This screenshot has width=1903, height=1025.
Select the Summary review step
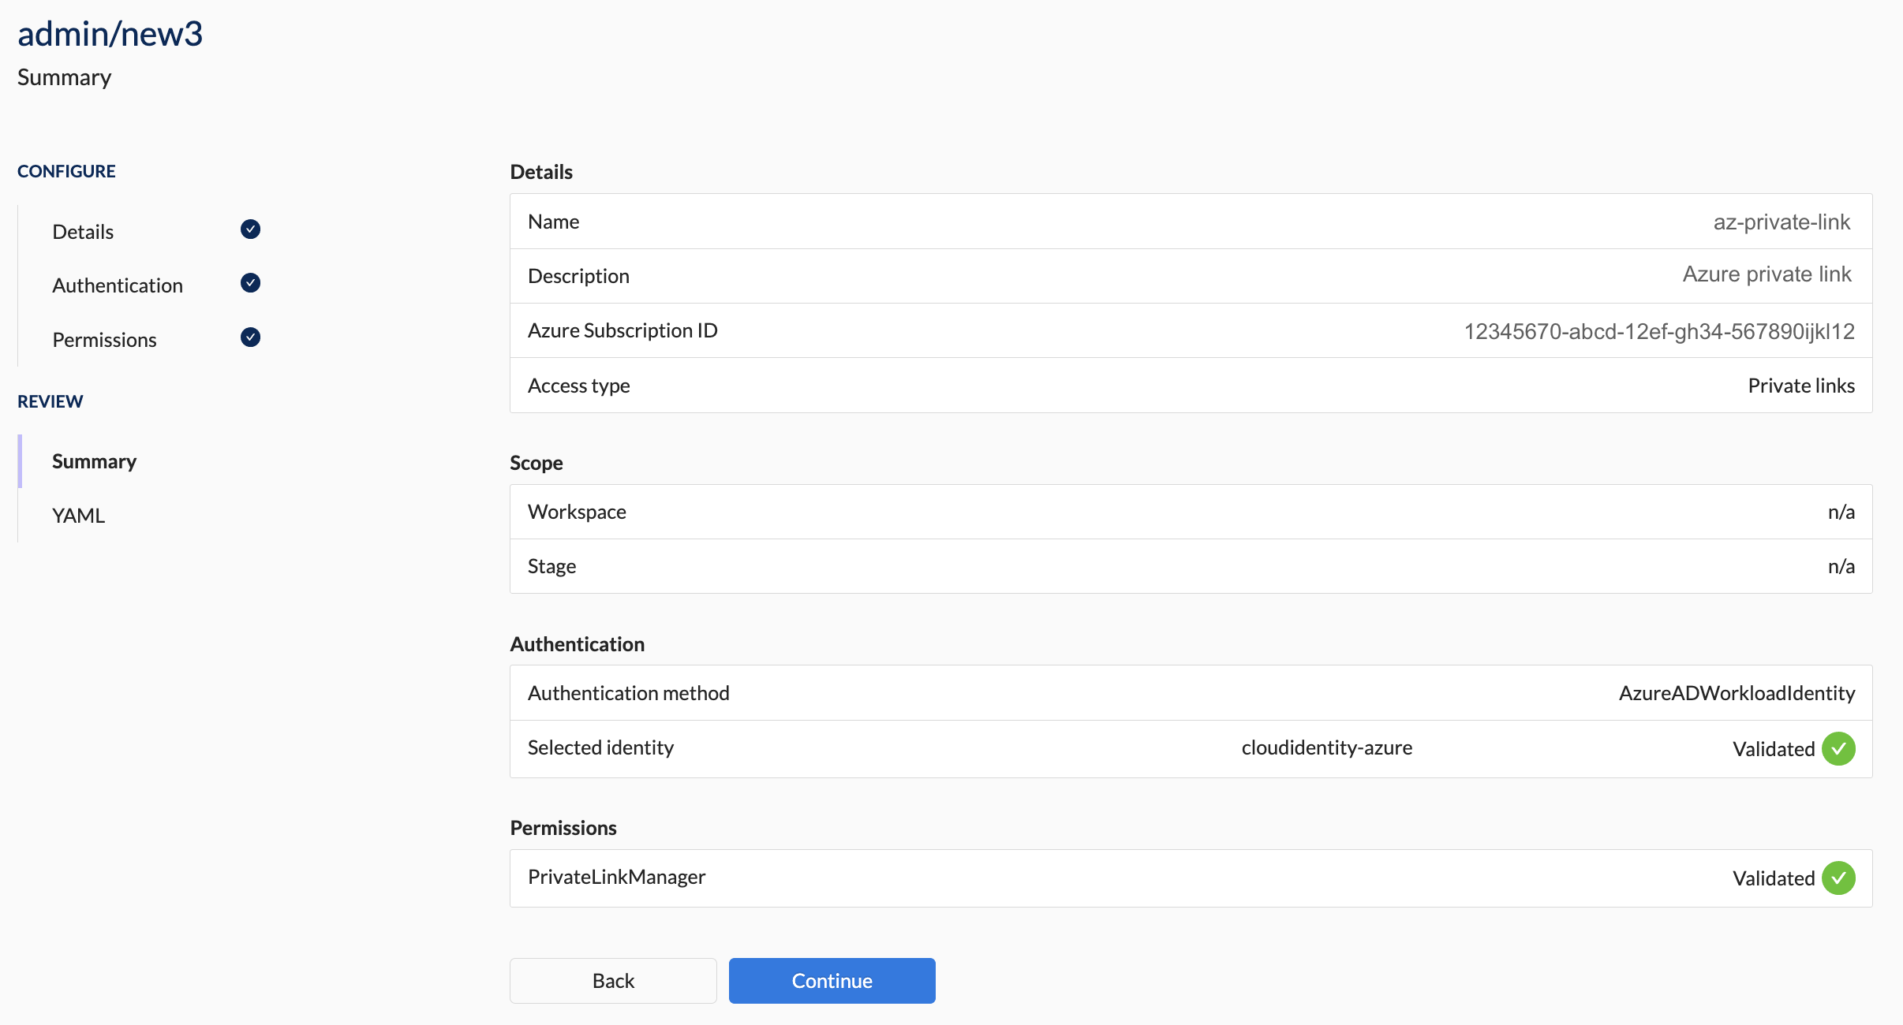coord(94,461)
